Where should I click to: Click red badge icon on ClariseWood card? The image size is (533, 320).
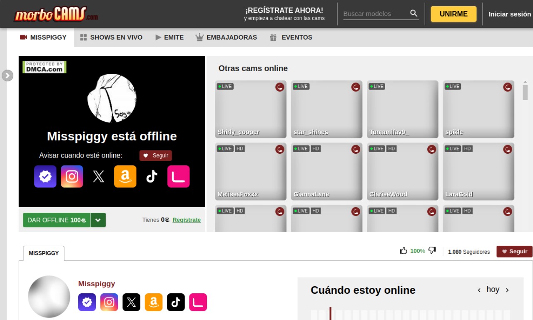tap(432, 149)
